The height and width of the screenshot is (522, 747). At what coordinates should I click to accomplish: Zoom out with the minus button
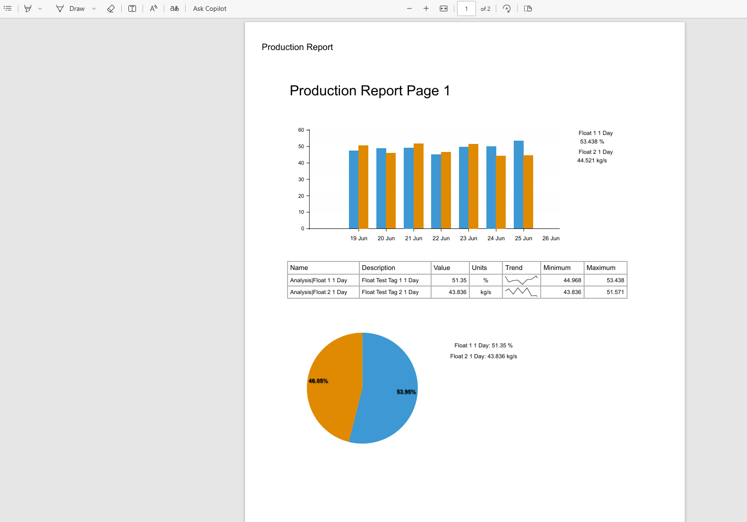pos(409,8)
